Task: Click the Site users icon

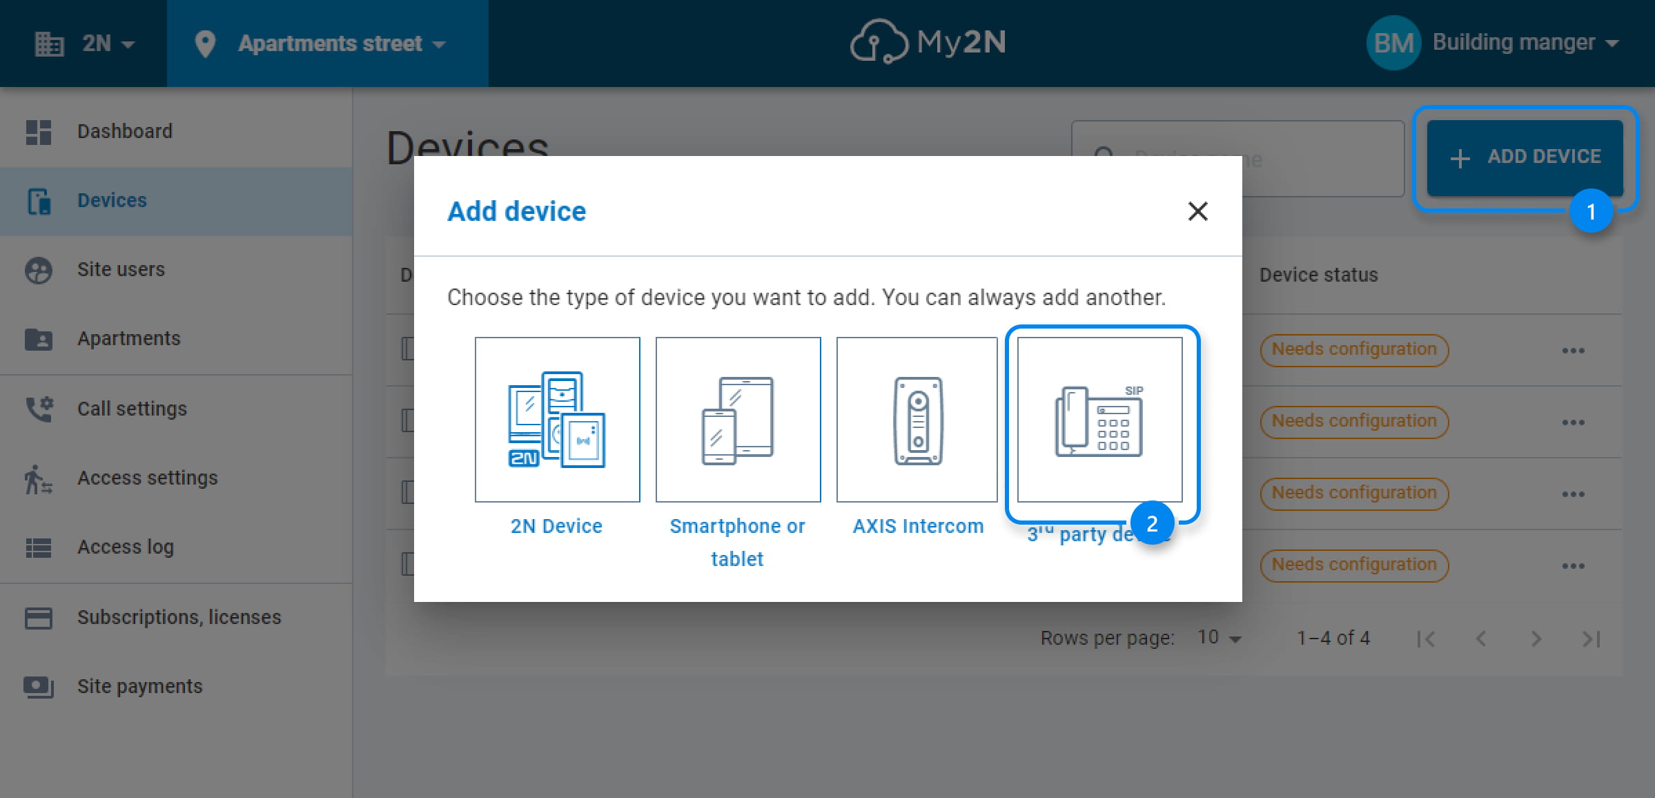Action: pyautogui.click(x=39, y=270)
